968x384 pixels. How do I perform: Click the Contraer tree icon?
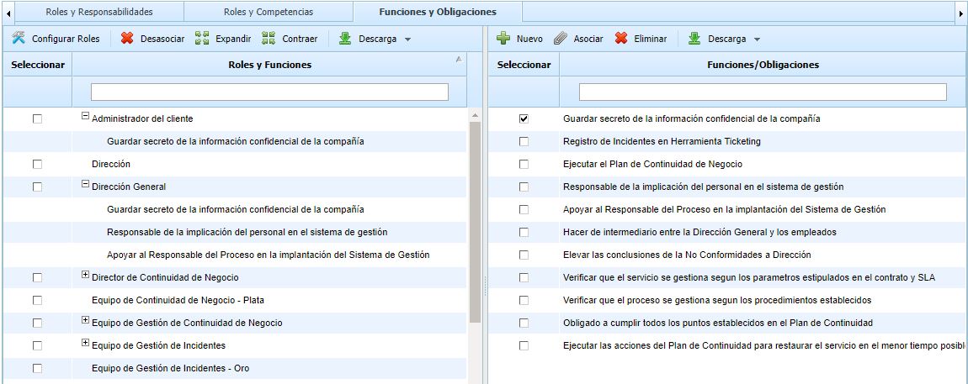(x=269, y=39)
